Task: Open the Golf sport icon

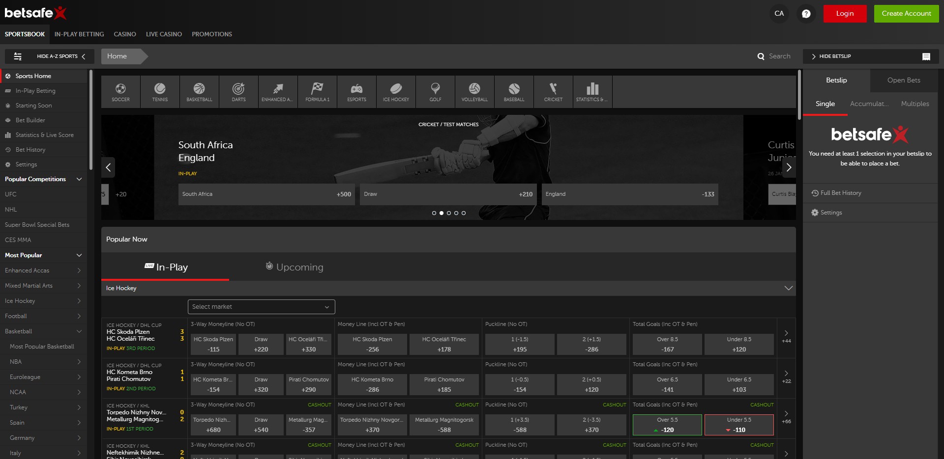Action: pos(435,92)
